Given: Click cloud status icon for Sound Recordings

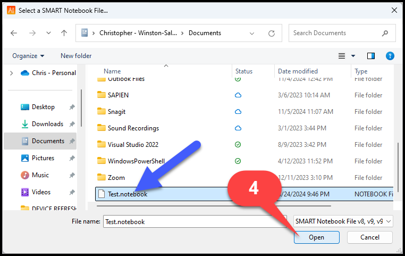Looking at the screenshot, I should [x=238, y=128].
